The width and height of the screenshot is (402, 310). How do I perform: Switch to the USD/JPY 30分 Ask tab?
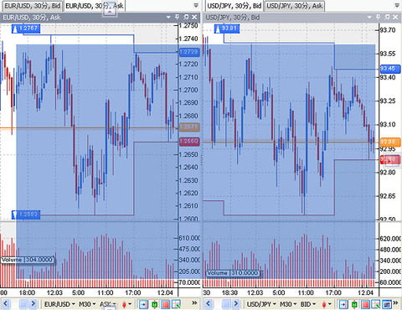(295, 6)
